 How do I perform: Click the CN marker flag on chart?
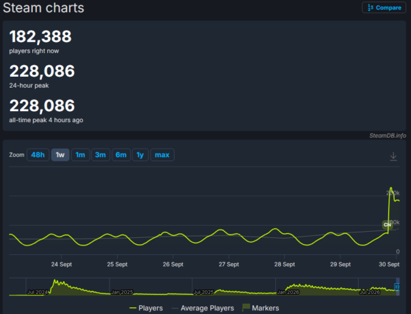tap(387, 225)
